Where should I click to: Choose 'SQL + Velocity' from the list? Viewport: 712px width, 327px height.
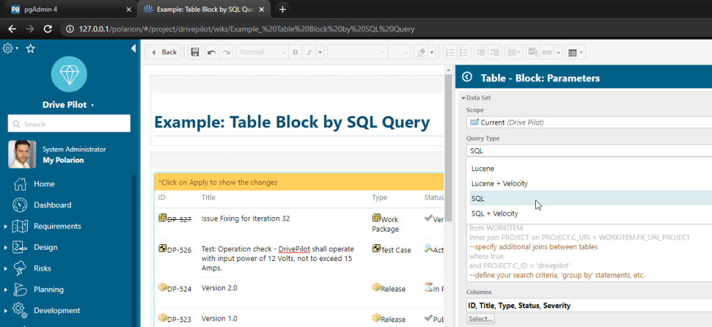[494, 214]
